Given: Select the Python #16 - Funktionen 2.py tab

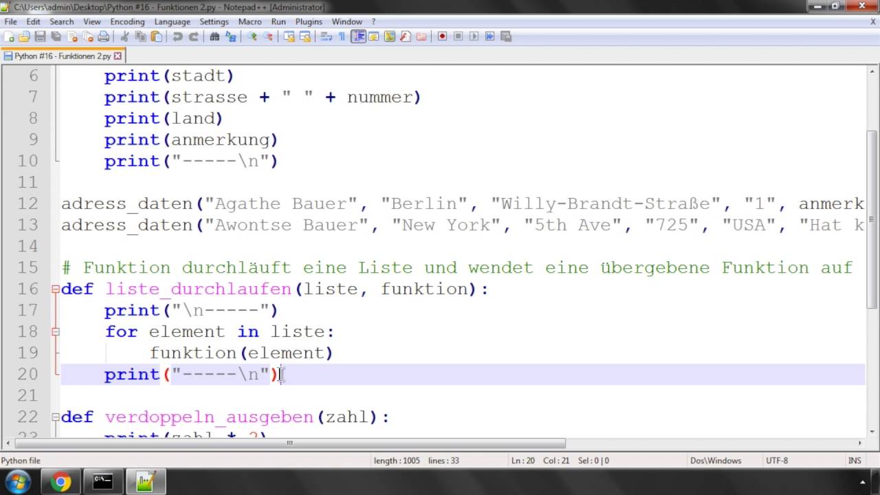Looking at the screenshot, I should pos(63,56).
